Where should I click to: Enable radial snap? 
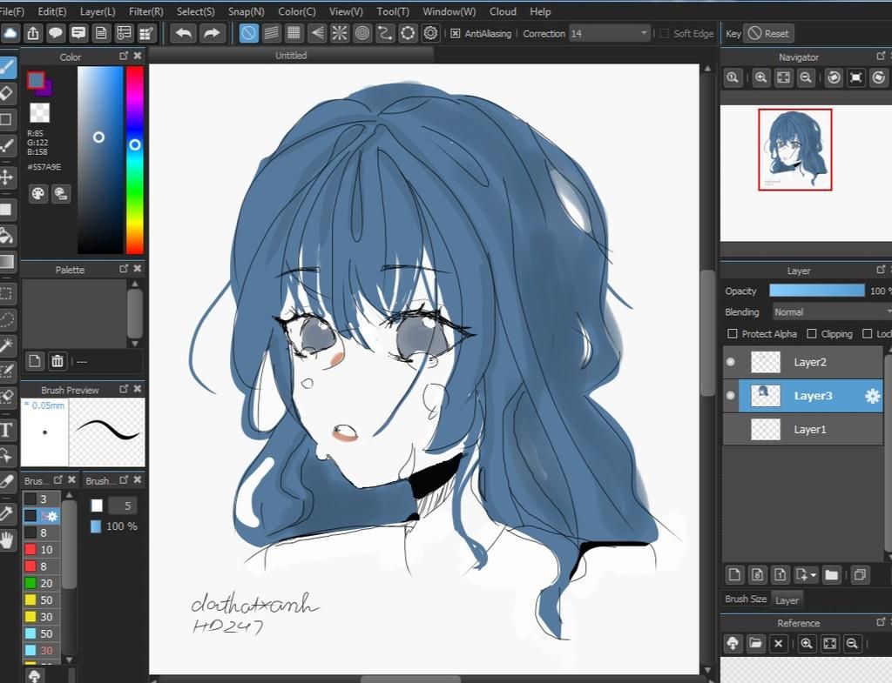coord(340,34)
